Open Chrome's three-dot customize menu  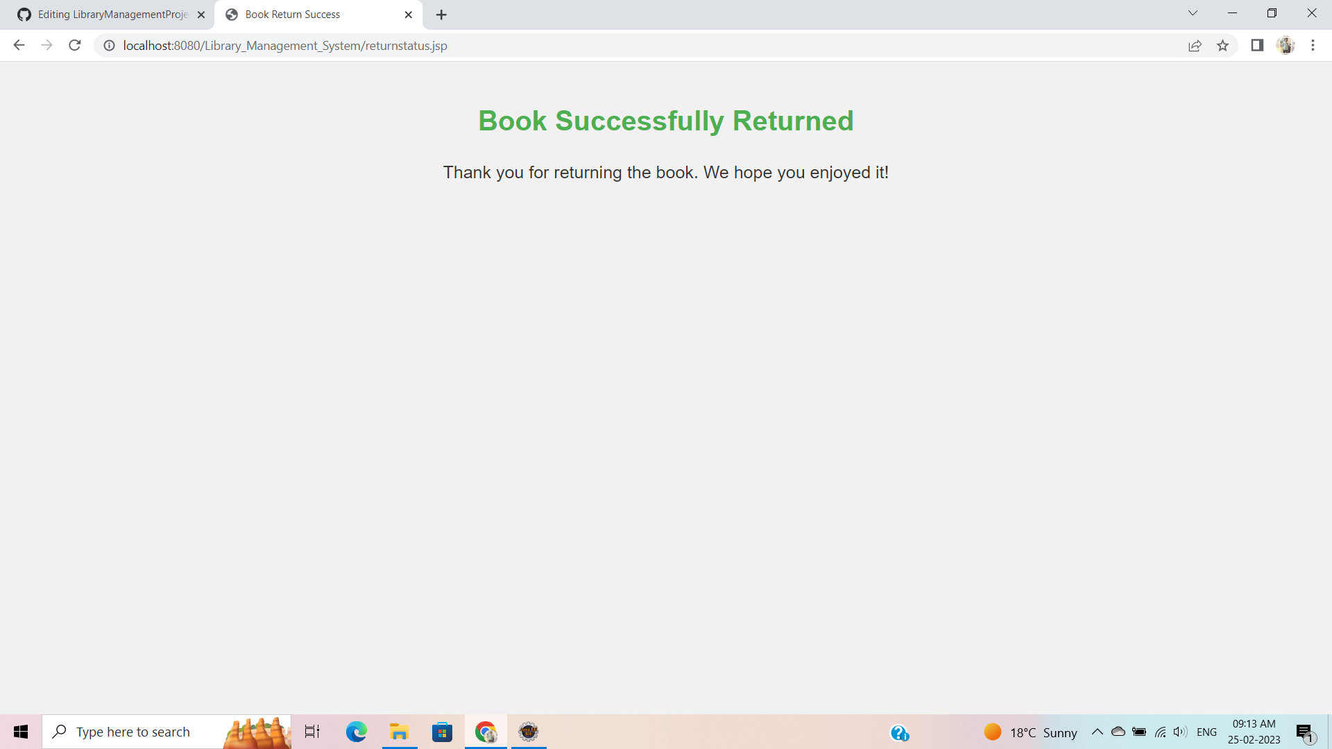(x=1313, y=45)
